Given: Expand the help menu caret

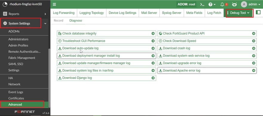Looking at the screenshot, I should 215,4.
